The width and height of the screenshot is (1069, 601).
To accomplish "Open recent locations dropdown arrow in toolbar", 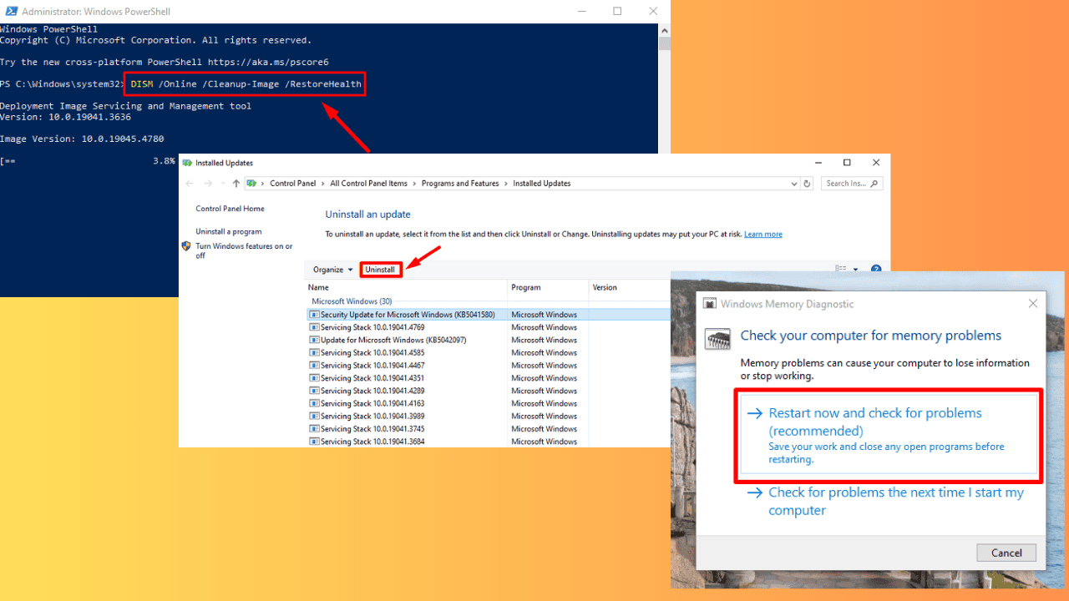I will [x=222, y=184].
